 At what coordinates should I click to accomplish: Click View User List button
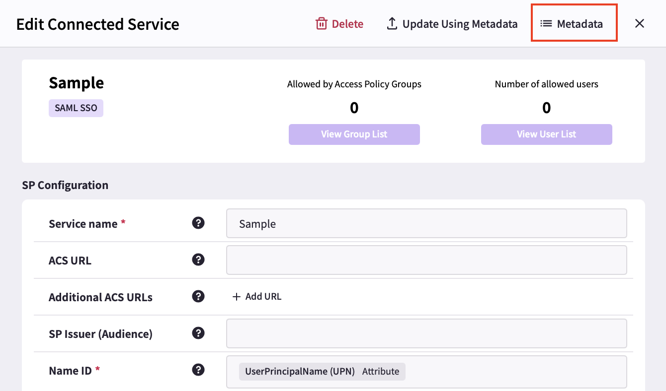point(547,134)
